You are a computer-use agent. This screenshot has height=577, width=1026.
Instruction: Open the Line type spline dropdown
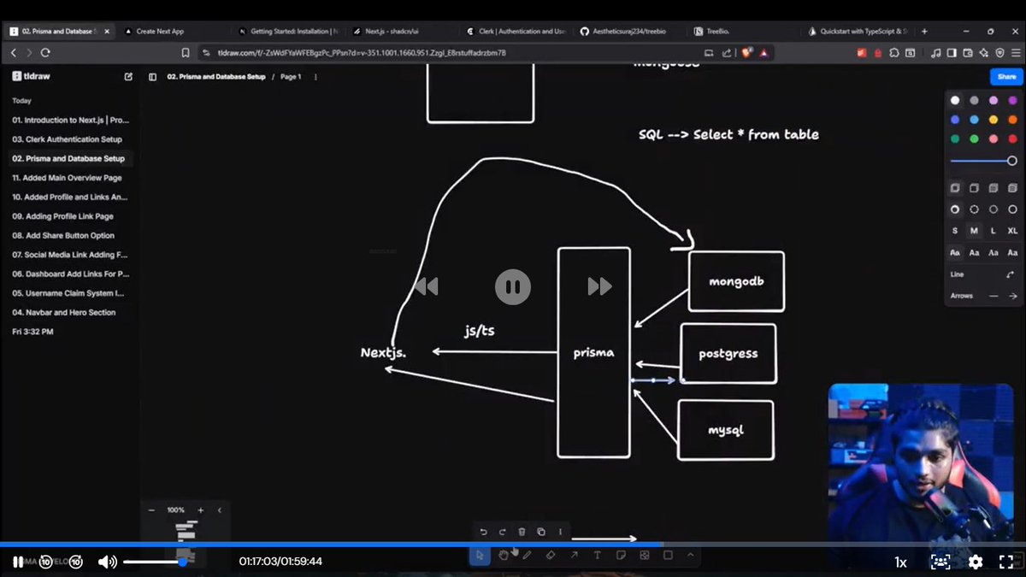[x=1011, y=274]
